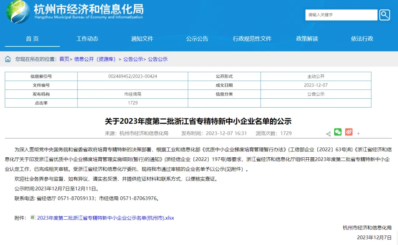Click the 公开形式 label cell

click(x=224, y=76)
